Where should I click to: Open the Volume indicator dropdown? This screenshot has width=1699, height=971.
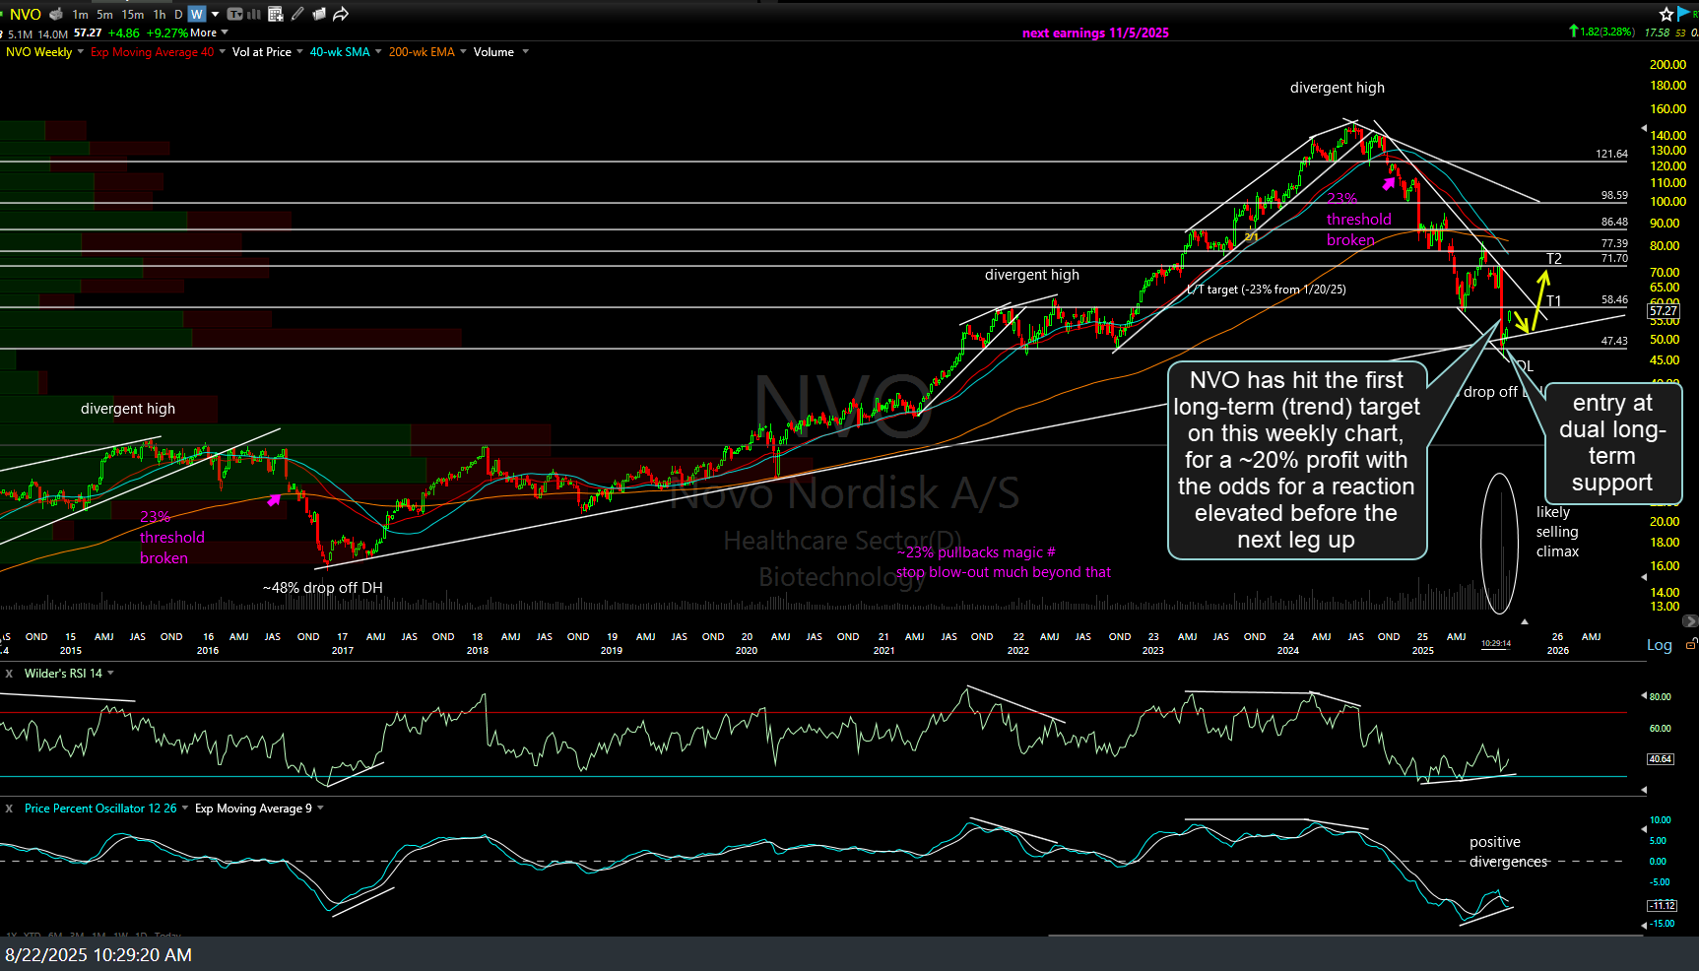(525, 52)
